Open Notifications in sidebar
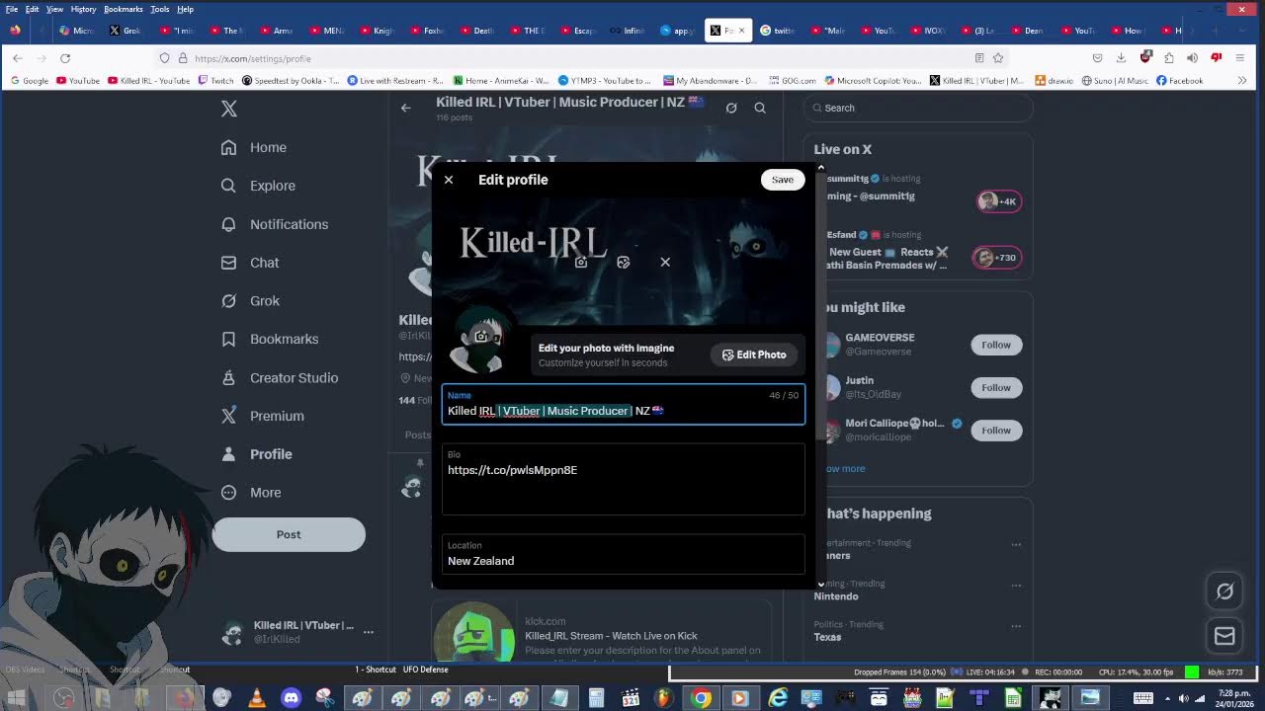The width and height of the screenshot is (1265, 711). pyautogui.click(x=275, y=224)
